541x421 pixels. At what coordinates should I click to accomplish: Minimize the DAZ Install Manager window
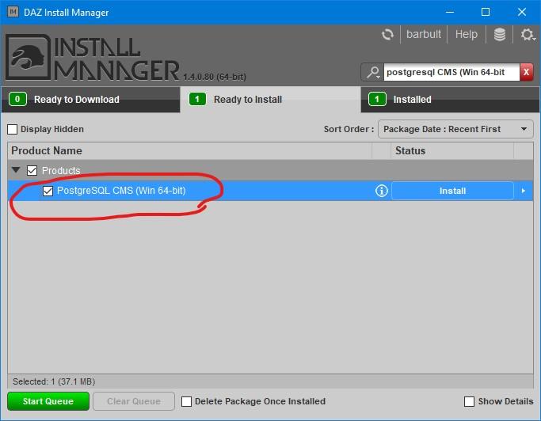pyautogui.click(x=450, y=12)
